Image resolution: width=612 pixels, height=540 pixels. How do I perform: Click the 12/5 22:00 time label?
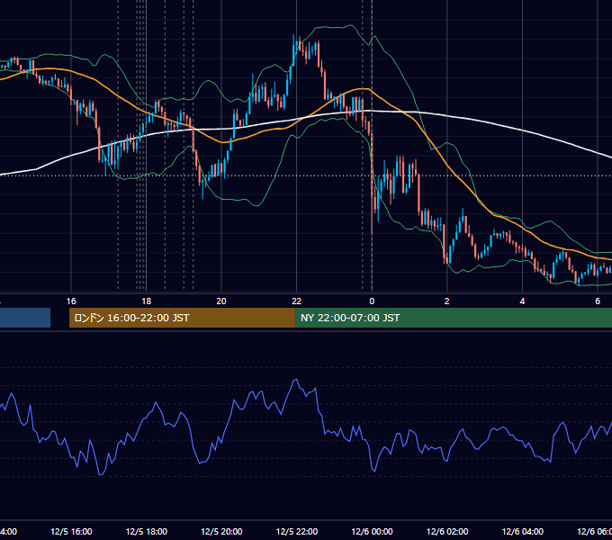coord(297,531)
